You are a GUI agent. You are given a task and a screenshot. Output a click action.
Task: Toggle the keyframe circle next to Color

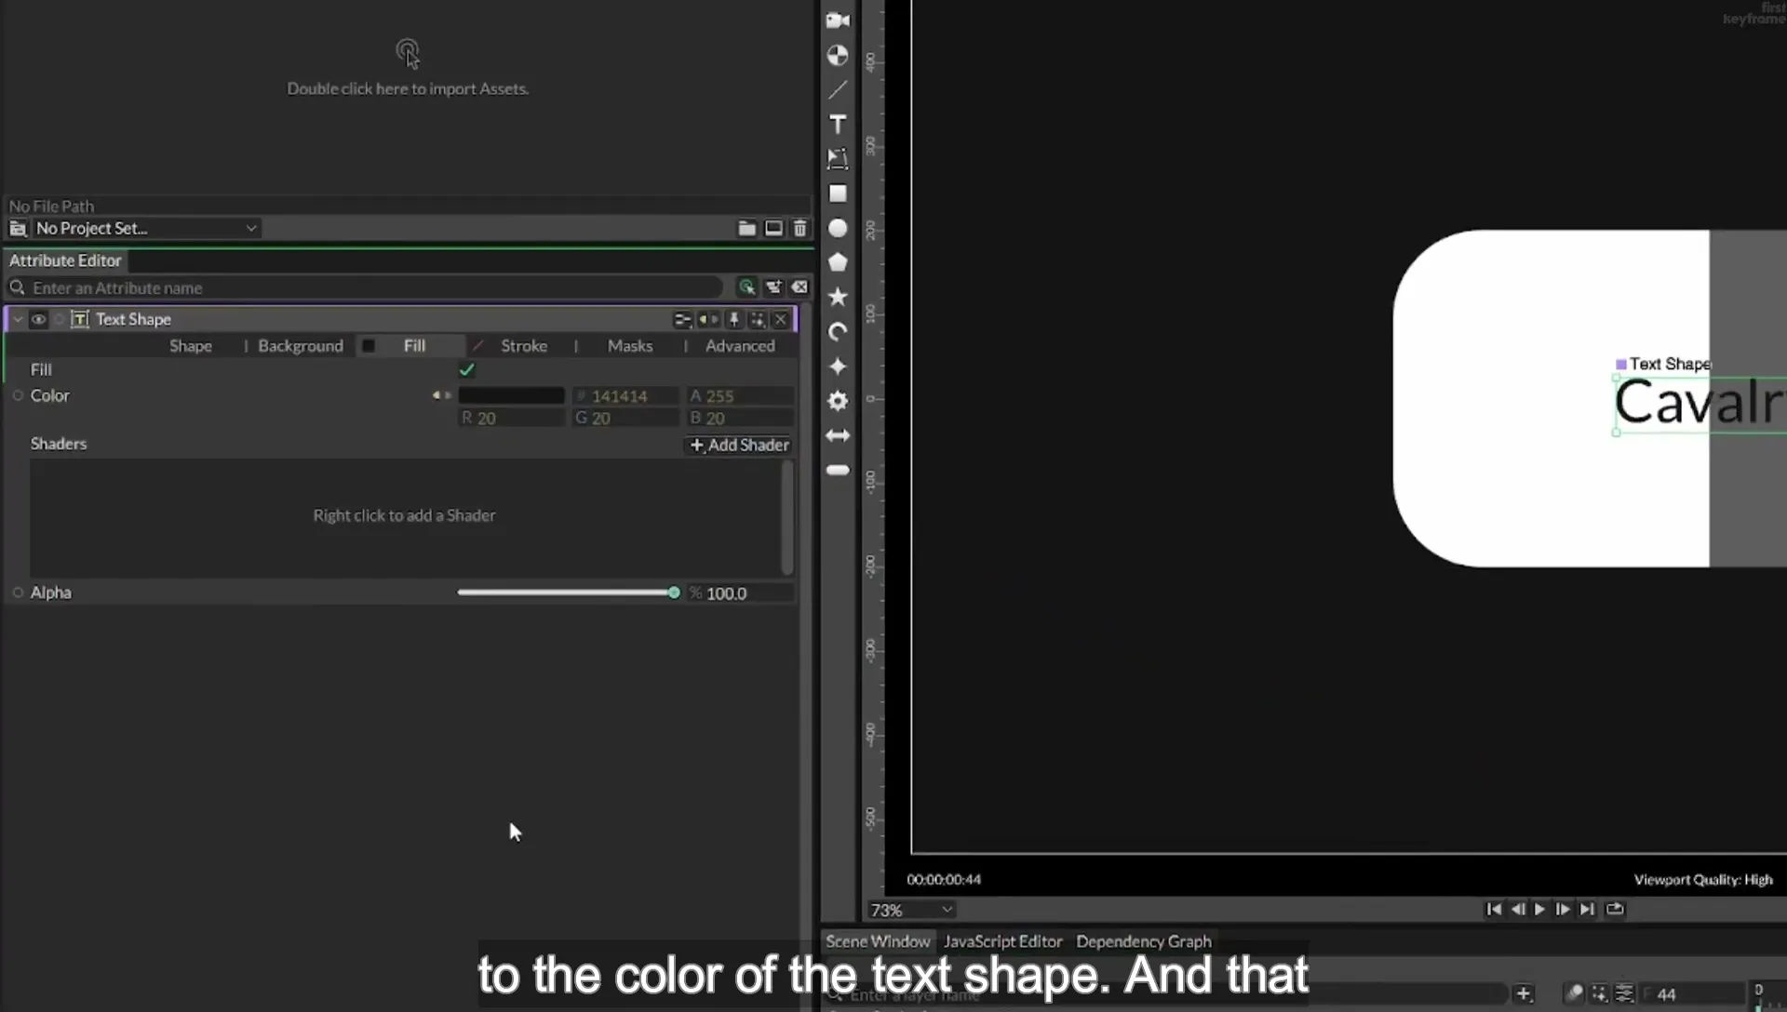click(x=18, y=395)
